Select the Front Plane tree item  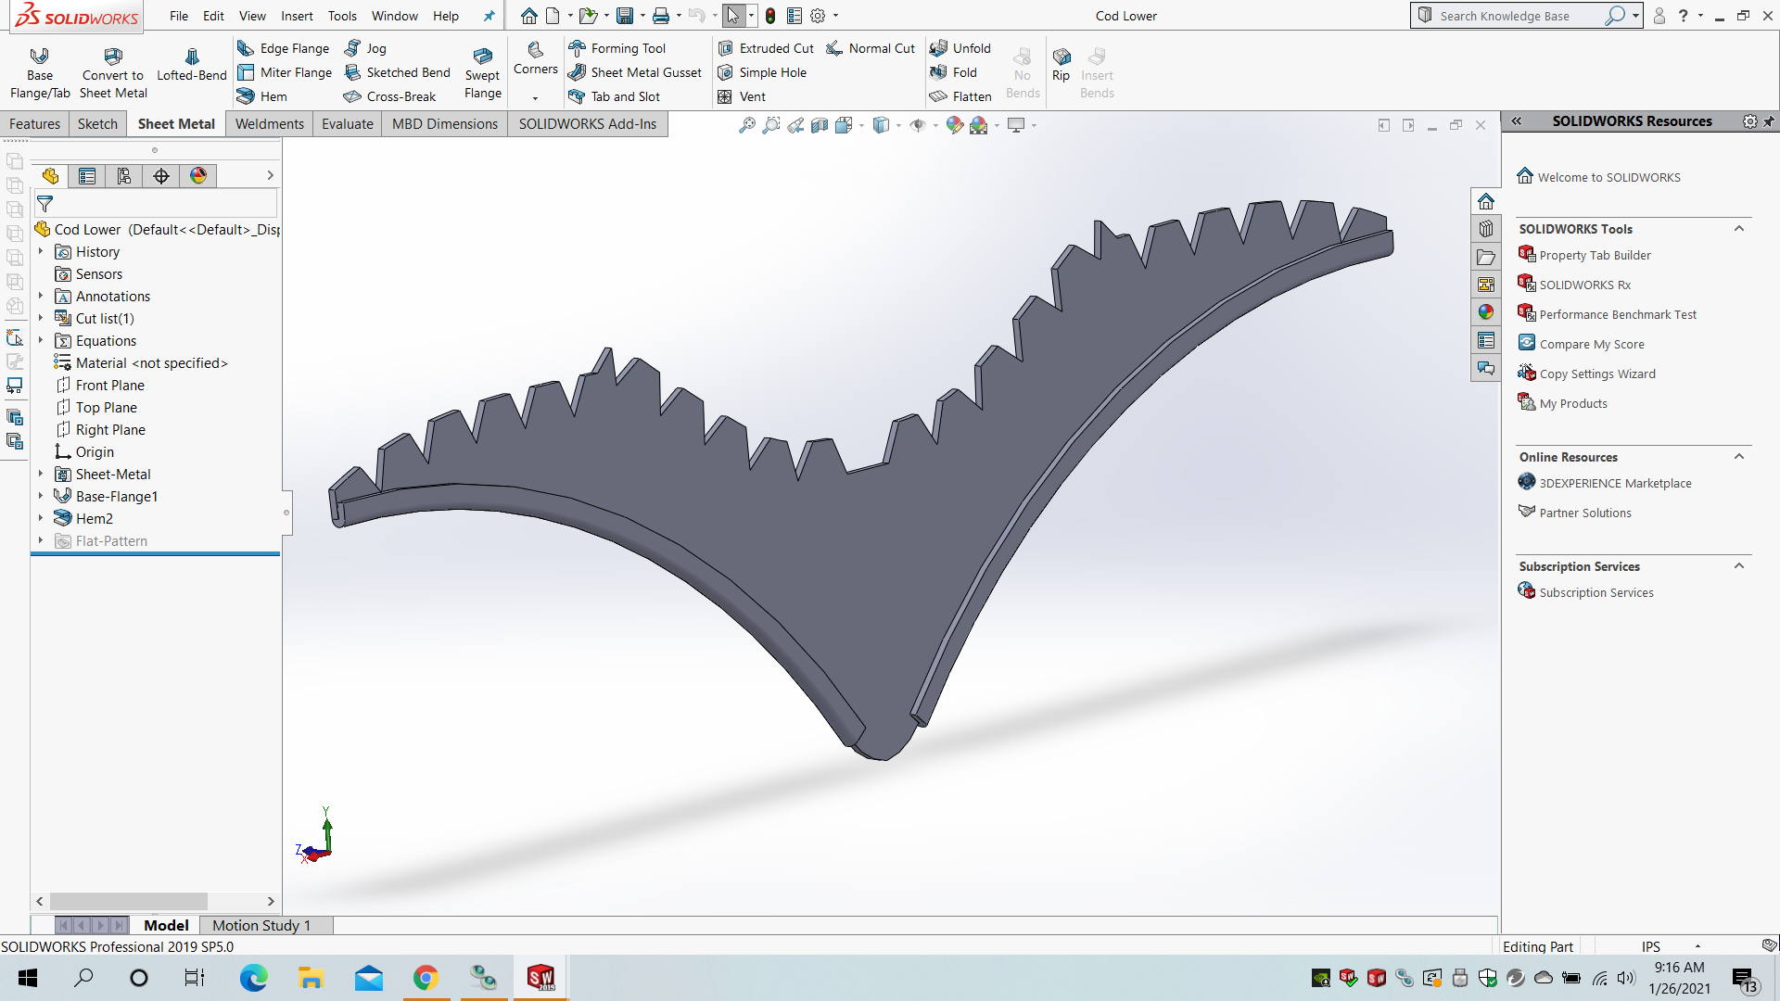109,385
